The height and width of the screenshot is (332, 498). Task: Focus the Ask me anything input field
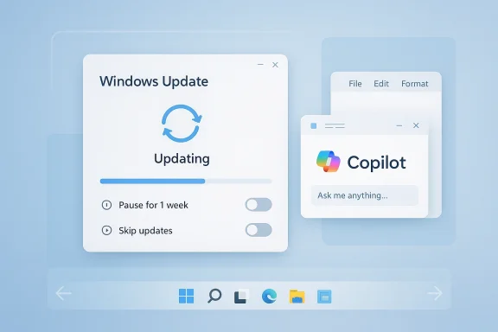point(365,195)
